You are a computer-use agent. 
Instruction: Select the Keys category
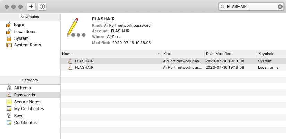(x=19, y=116)
